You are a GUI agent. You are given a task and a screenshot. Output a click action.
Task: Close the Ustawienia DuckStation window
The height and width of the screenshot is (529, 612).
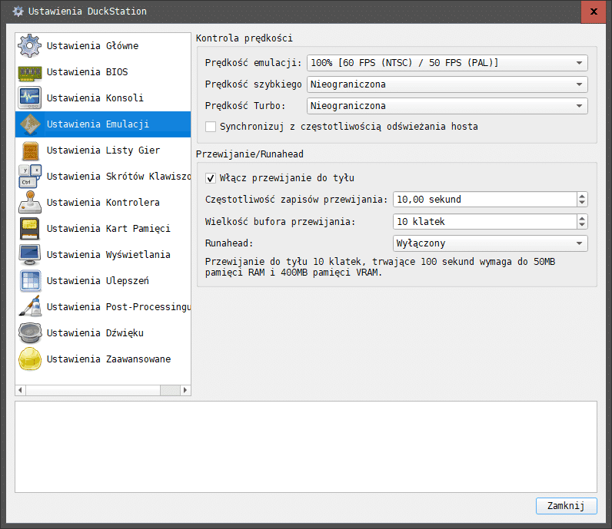[594, 12]
